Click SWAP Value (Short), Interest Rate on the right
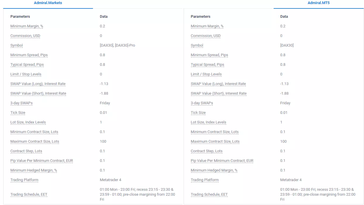The image size is (364, 205). point(218,93)
